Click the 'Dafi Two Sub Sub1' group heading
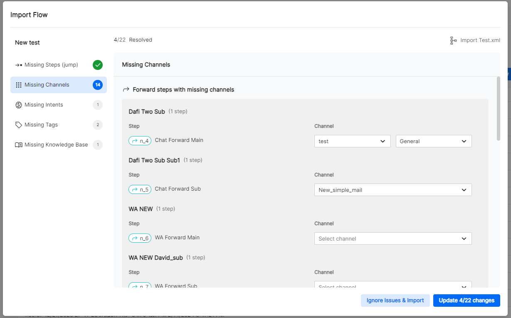Screen dimensions: 511x318 pyautogui.click(x=154, y=160)
